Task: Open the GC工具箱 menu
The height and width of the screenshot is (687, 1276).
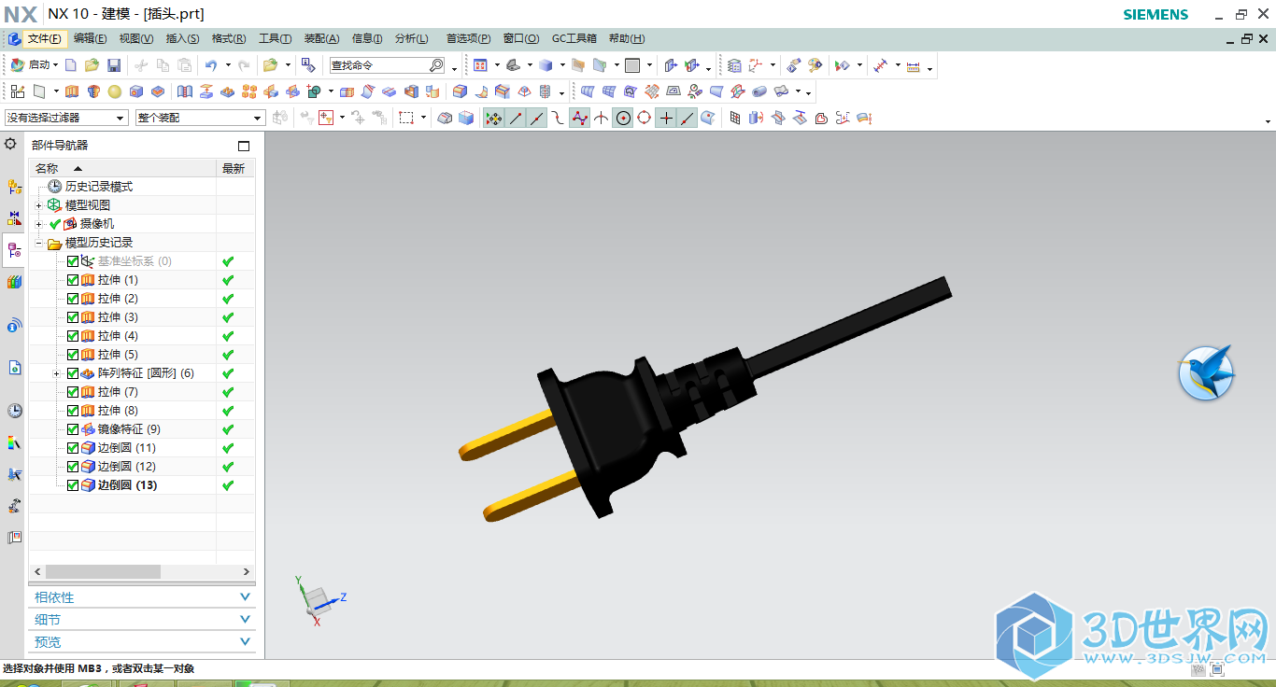Action: [x=574, y=38]
